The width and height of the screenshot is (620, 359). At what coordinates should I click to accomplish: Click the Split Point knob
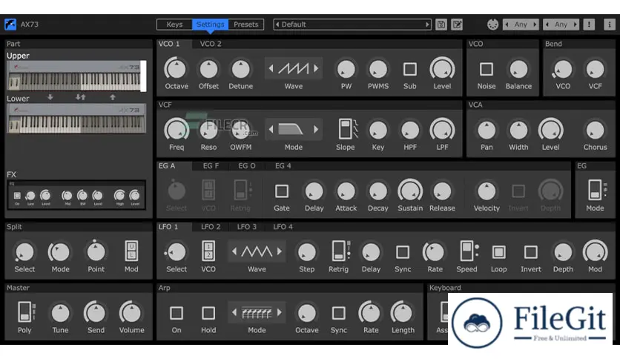click(96, 251)
